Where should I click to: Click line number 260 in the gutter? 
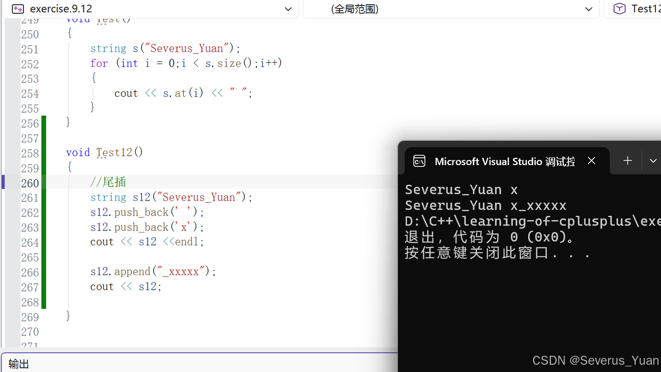click(30, 183)
